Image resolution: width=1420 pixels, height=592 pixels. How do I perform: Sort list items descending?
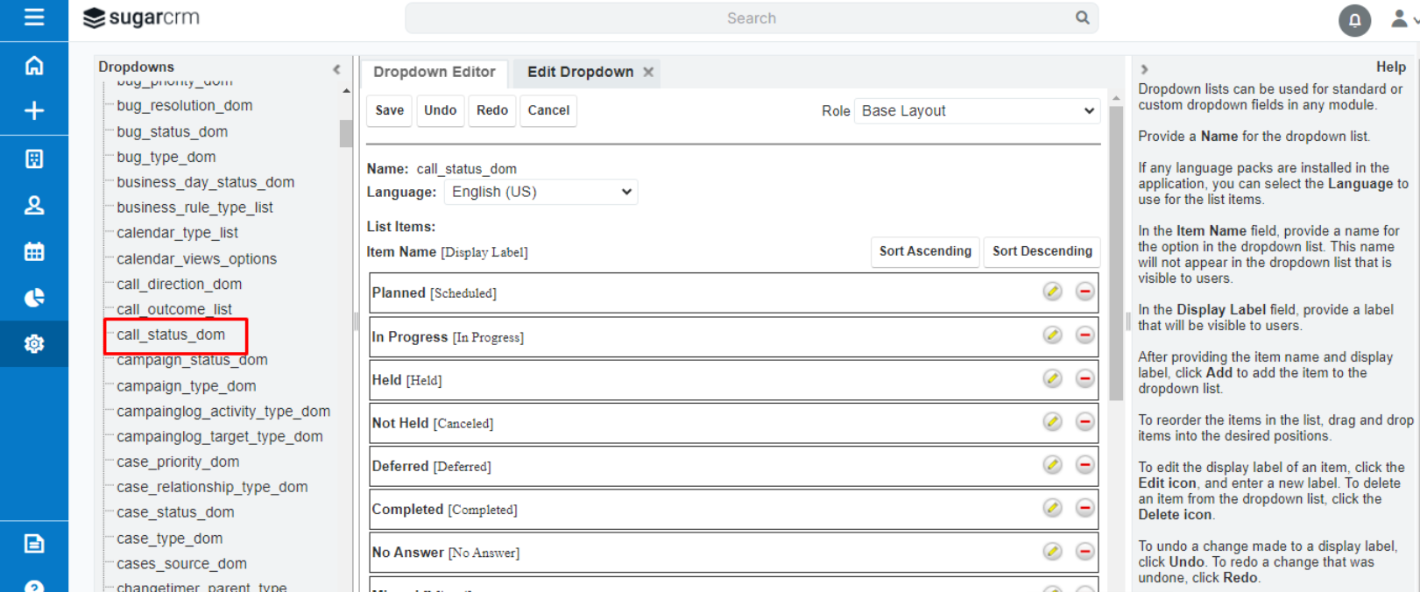tap(1042, 251)
